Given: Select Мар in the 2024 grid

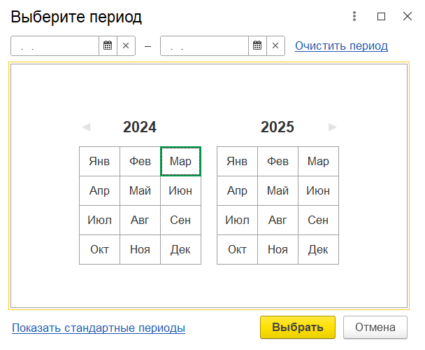Looking at the screenshot, I should pyautogui.click(x=180, y=161).
